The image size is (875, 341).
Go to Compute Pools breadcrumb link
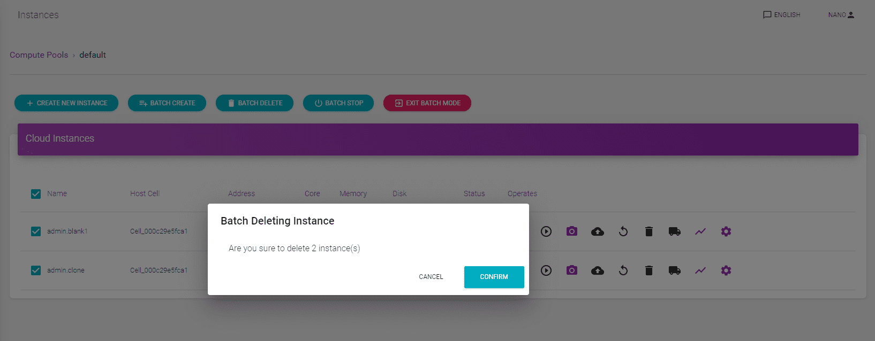coord(39,55)
